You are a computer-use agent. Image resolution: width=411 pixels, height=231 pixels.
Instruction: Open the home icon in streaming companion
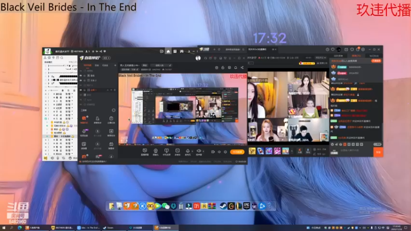169,51
